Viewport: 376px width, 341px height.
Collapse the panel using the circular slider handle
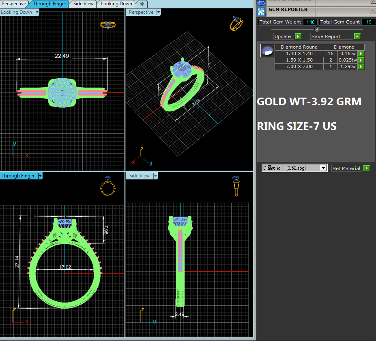click(317, 29)
